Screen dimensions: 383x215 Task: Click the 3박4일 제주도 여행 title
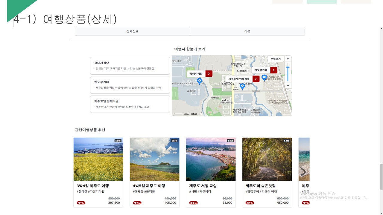coord(93,186)
